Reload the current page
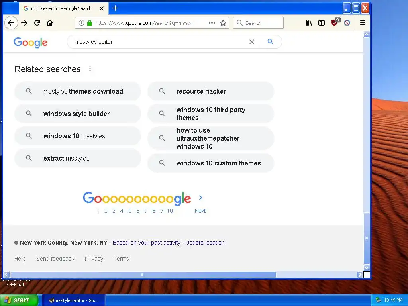 (37, 23)
